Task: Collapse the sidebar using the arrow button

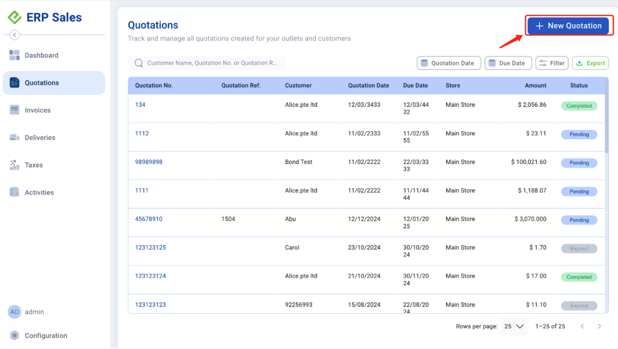Action: pos(14,35)
